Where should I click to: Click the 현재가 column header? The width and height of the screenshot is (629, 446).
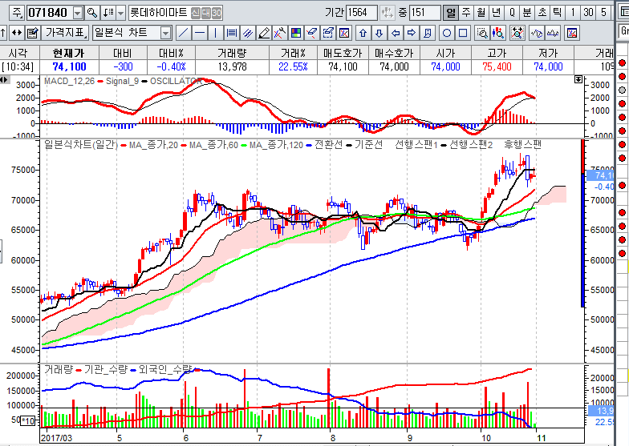coord(67,52)
